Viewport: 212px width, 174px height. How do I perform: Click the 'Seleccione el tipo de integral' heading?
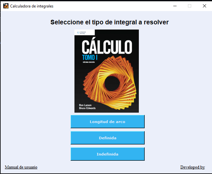point(110,22)
